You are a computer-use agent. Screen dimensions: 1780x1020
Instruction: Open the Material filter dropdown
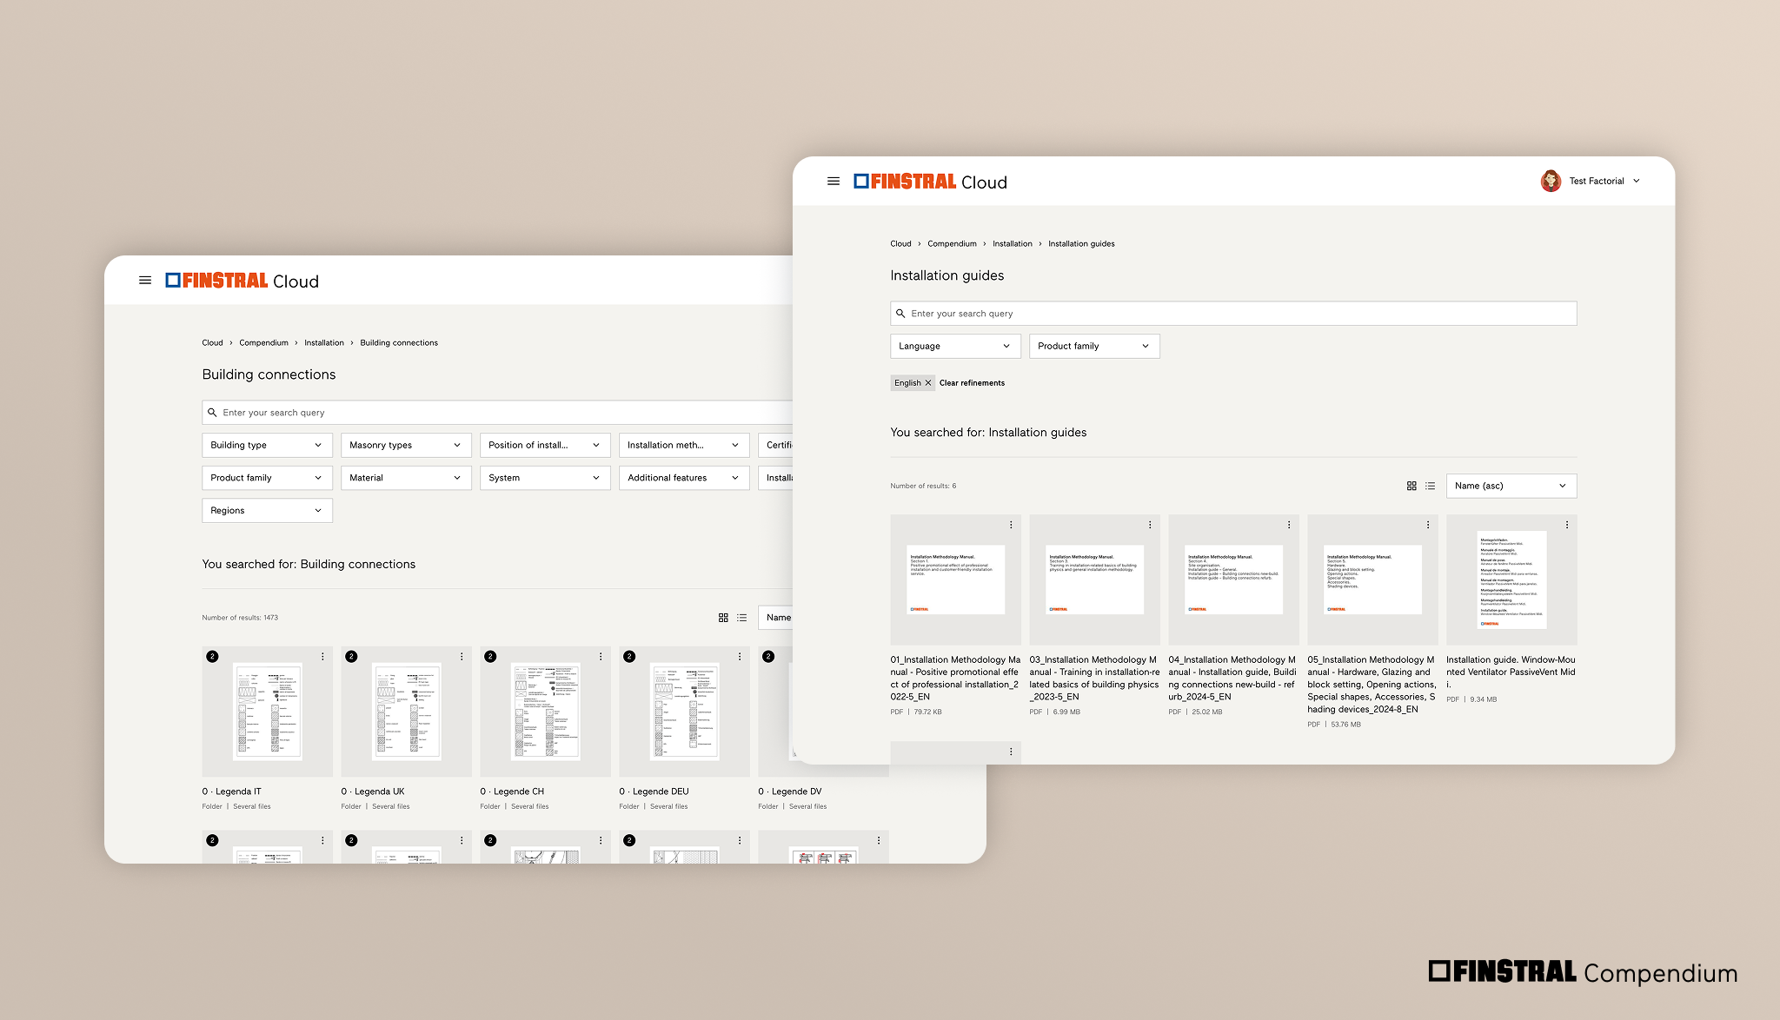pyautogui.click(x=406, y=478)
